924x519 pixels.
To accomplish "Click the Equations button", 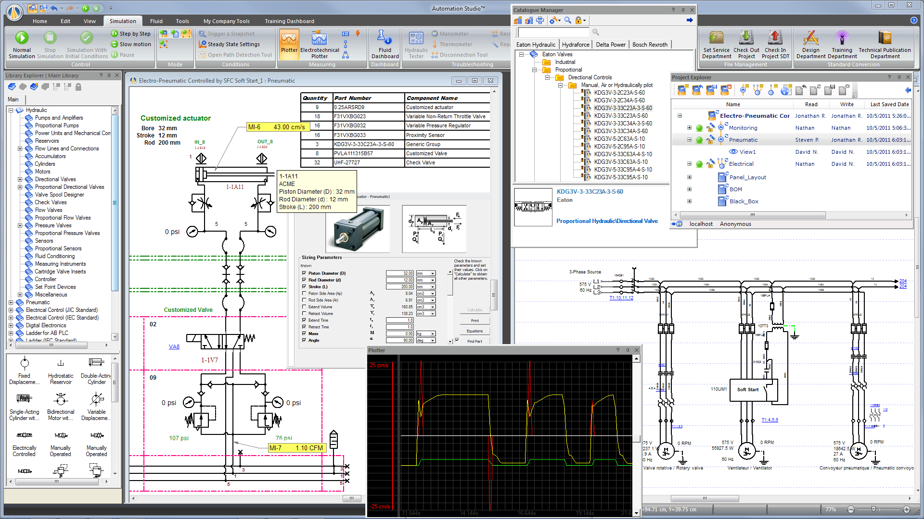I will [475, 331].
